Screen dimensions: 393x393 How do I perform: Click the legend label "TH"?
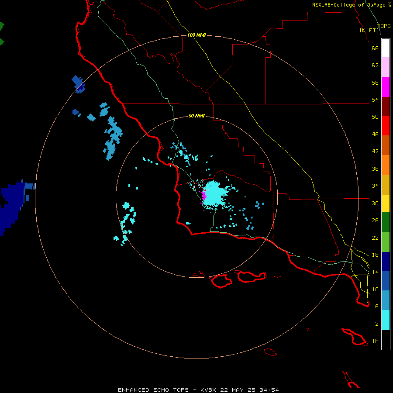point(375,341)
